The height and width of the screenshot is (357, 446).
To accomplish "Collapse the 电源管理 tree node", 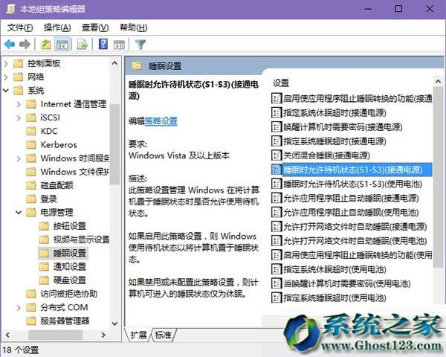I will click(x=19, y=213).
